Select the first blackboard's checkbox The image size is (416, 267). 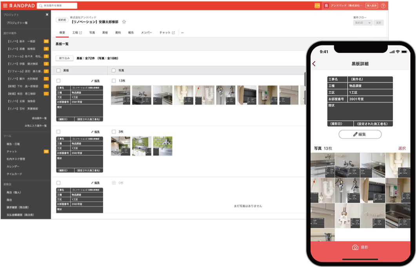(x=58, y=80)
